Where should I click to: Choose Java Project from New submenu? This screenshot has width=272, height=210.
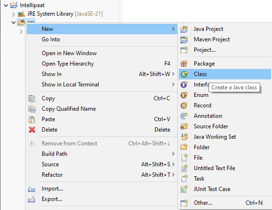tap(225, 29)
